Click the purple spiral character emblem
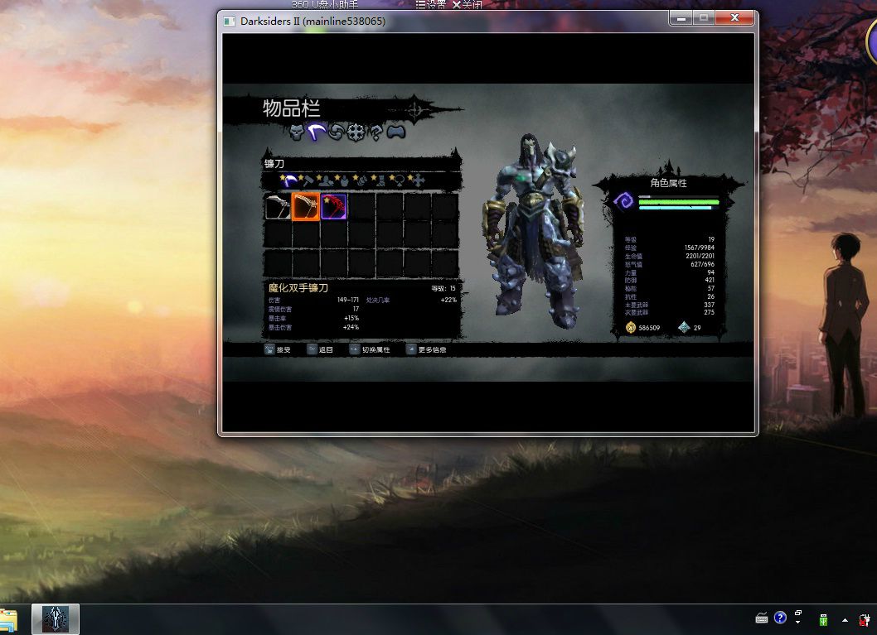The image size is (877, 635). pos(623,200)
